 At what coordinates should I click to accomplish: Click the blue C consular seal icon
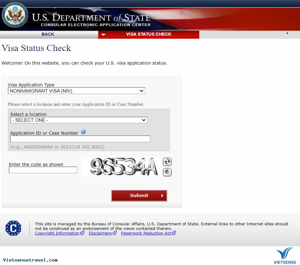(x=13, y=228)
